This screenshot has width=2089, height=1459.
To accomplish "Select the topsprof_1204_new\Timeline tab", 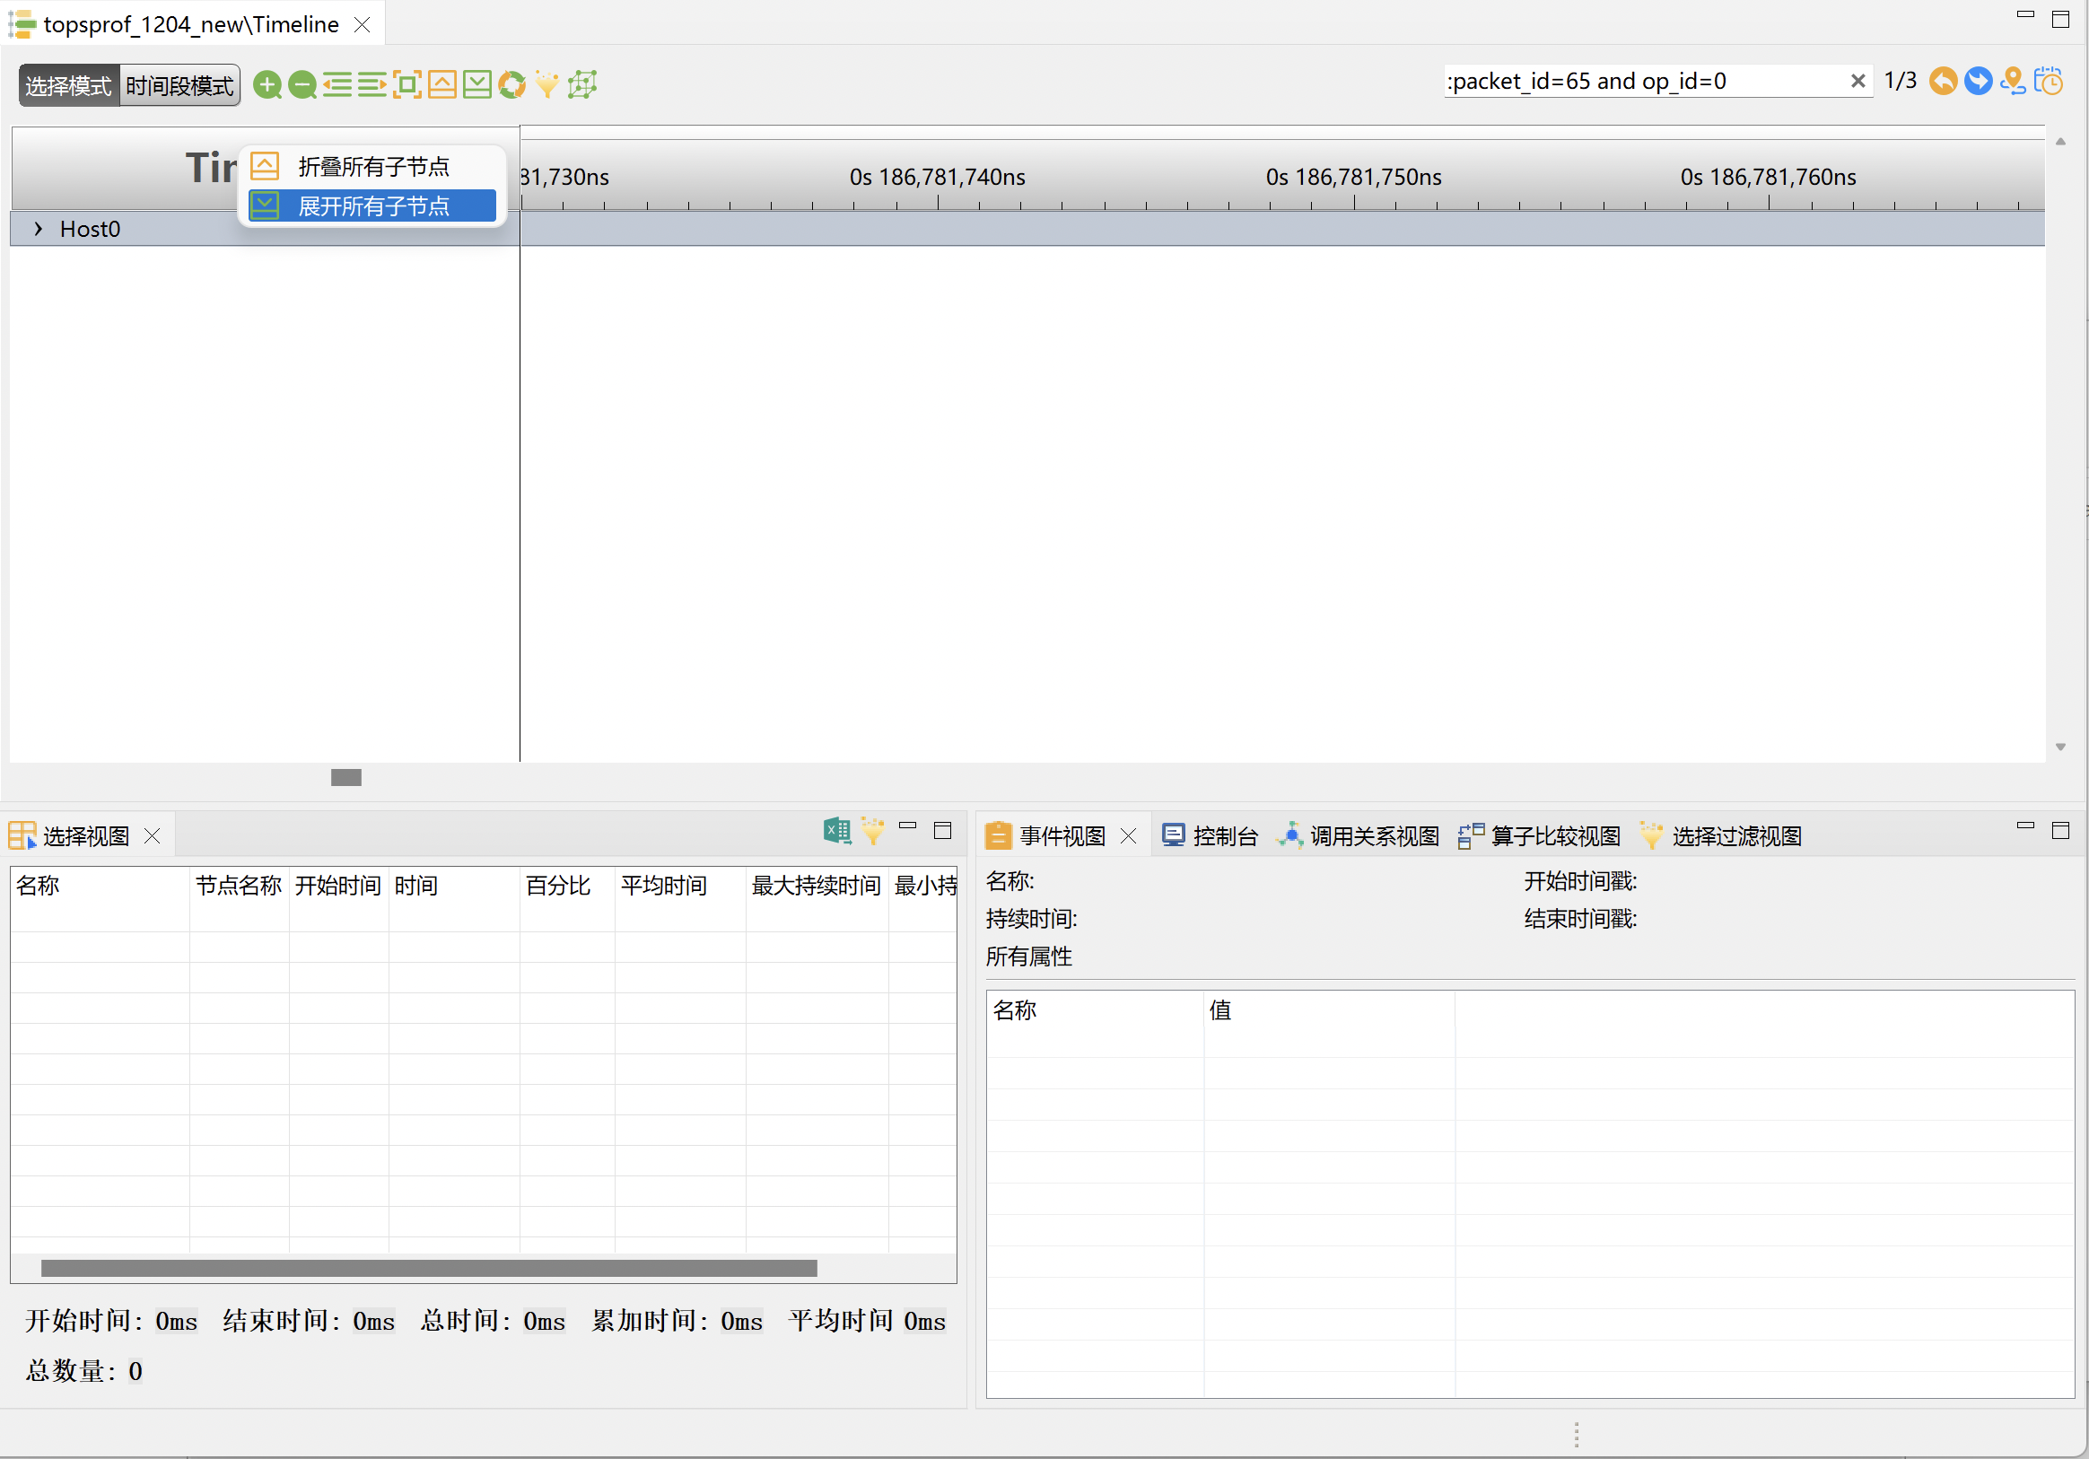I will point(191,24).
